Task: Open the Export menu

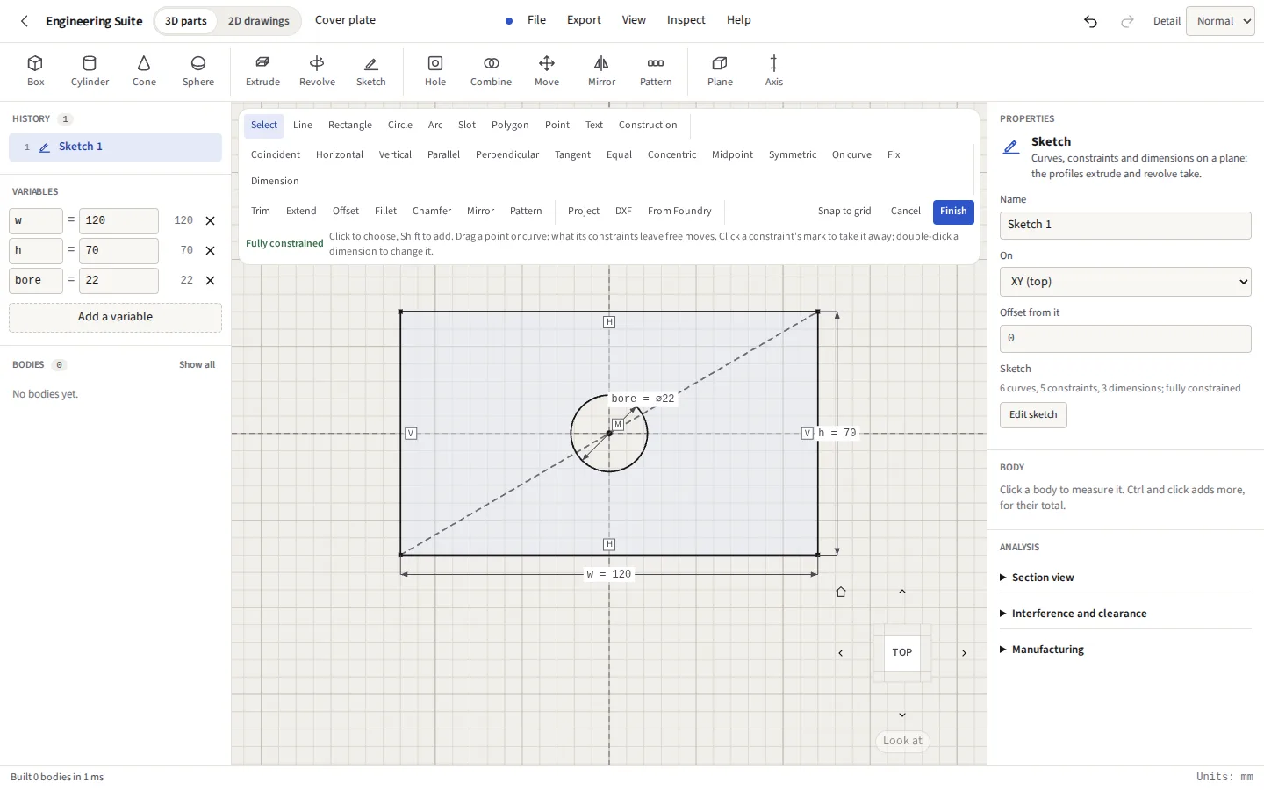Action: tap(584, 19)
